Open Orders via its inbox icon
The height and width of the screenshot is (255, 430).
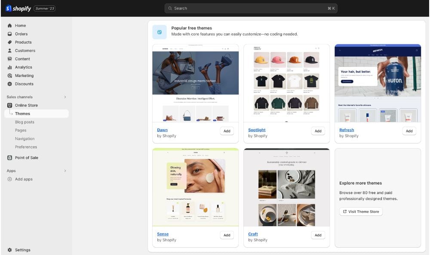click(9, 34)
